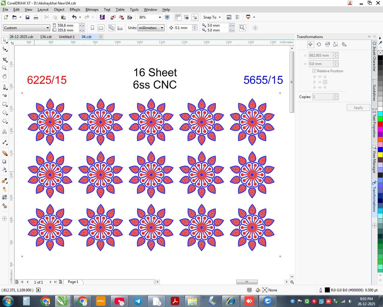This screenshot has height=307, width=383.
Task: Open the File menu
Action: point(5,10)
